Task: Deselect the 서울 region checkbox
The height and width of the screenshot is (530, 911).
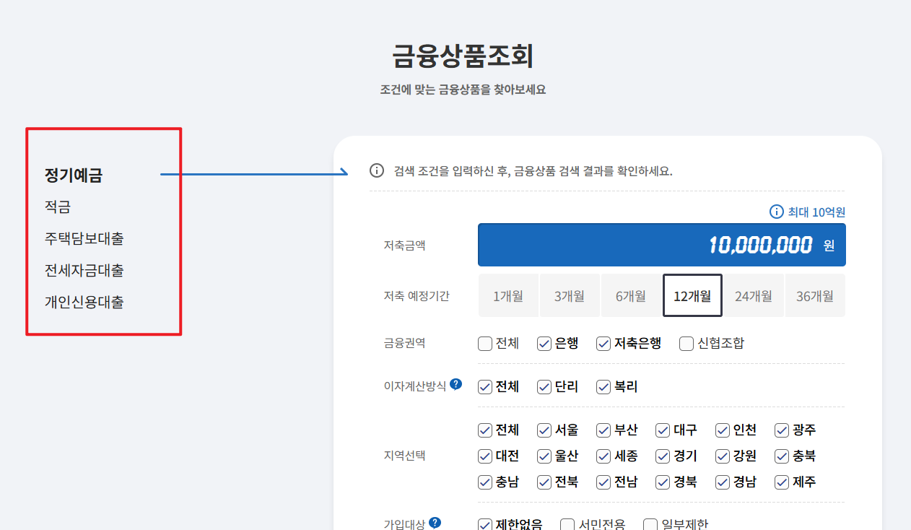Action: coord(544,430)
